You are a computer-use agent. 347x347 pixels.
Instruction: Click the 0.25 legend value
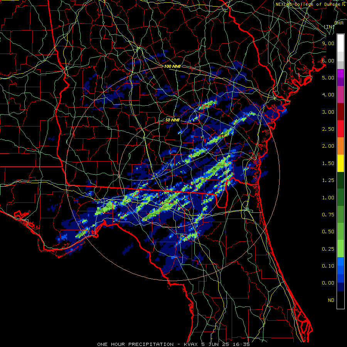tap(328, 249)
